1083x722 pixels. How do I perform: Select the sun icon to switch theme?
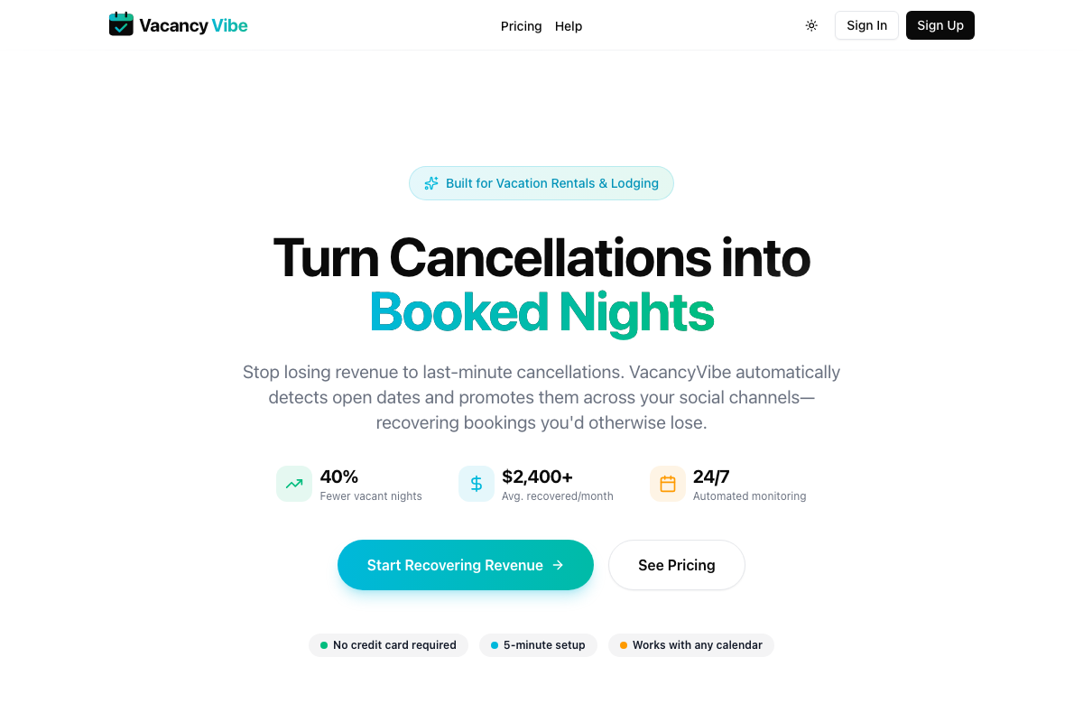tap(811, 25)
